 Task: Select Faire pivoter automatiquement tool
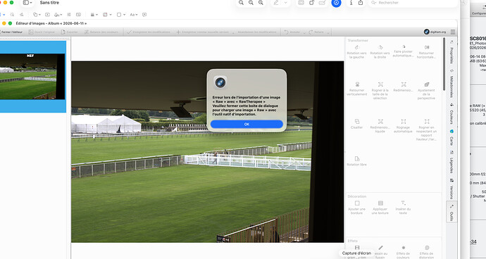pos(403,51)
